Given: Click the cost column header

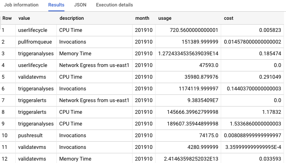Looking at the screenshot, I should coord(228,18).
